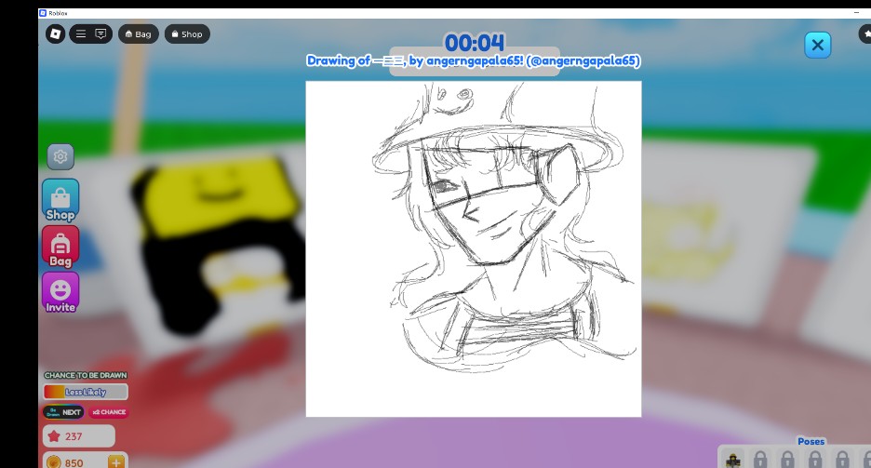
Task: Click the blue Shop icon in sidebar
Action: pyautogui.click(x=60, y=199)
